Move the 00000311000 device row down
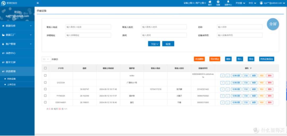Viewport: 287px width, 136px height. tap(227, 103)
